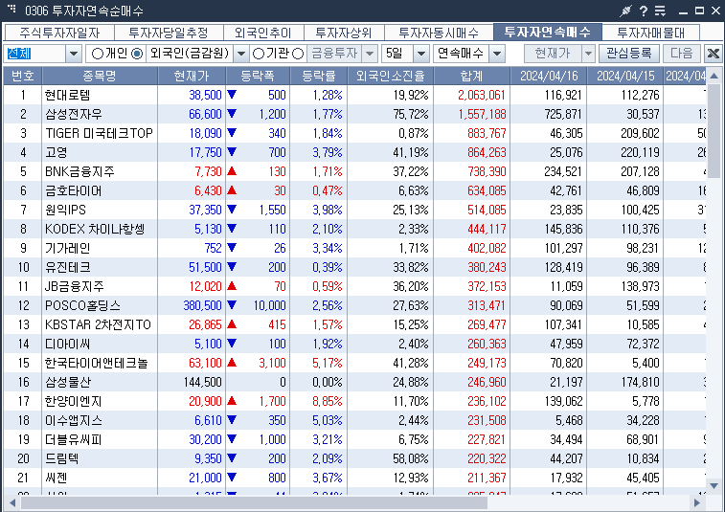Open the title bar menu list icon
Image resolution: width=725 pixels, height=512 pixels.
(660, 11)
